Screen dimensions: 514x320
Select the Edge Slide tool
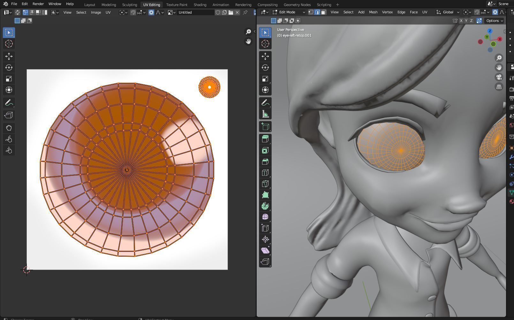[265, 228]
